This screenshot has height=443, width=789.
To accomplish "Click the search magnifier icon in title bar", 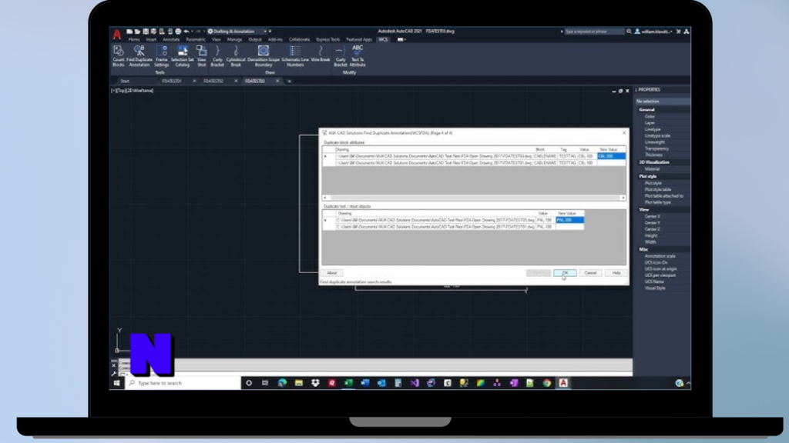I will point(629,31).
